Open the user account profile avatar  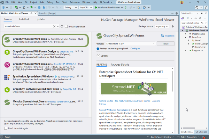(x=182, y=2)
